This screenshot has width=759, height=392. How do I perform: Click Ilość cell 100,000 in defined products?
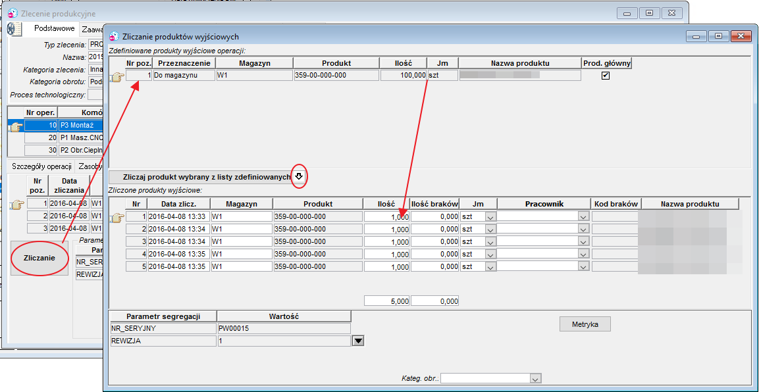coord(404,76)
